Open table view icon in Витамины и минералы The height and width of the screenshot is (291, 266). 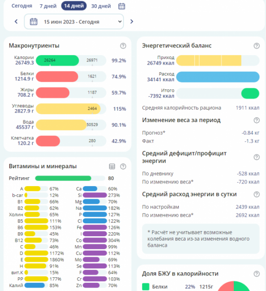pos(112,166)
